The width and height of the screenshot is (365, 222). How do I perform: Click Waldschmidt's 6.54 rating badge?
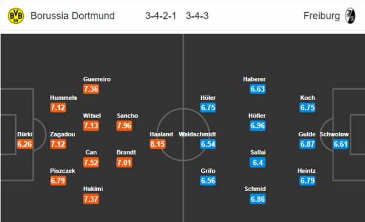coord(208,144)
